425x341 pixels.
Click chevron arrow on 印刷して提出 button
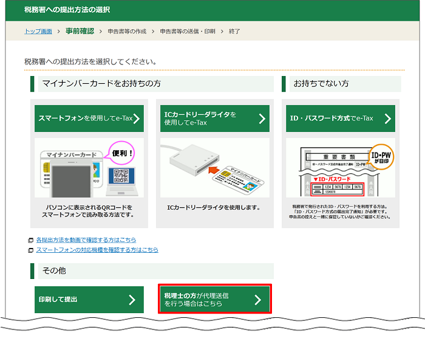pyautogui.click(x=132, y=300)
